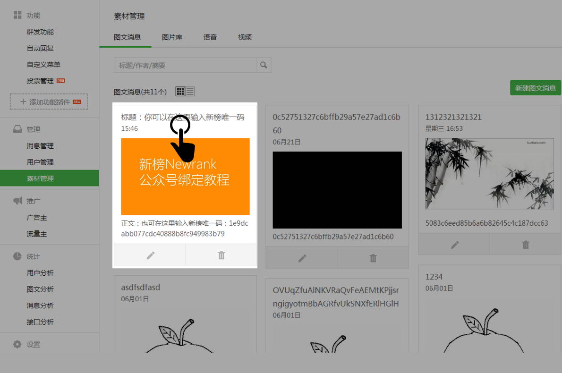562x373 pixels.
Task: Delete the Newrank tutorial article
Action: [x=221, y=255]
